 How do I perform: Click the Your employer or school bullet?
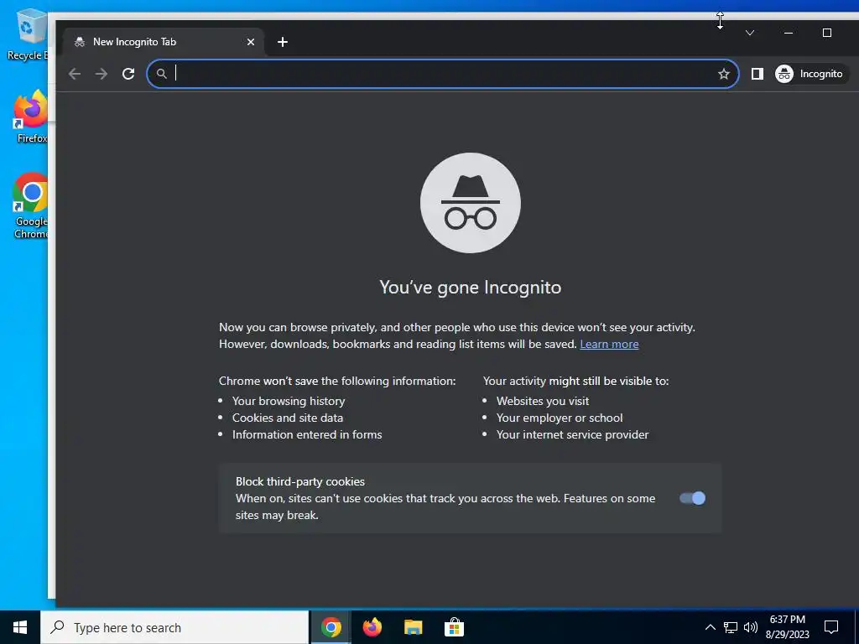[x=560, y=418]
